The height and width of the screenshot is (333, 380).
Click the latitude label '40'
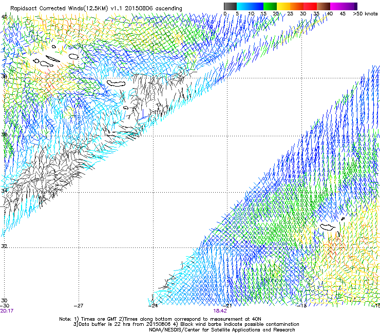point(4,17)
